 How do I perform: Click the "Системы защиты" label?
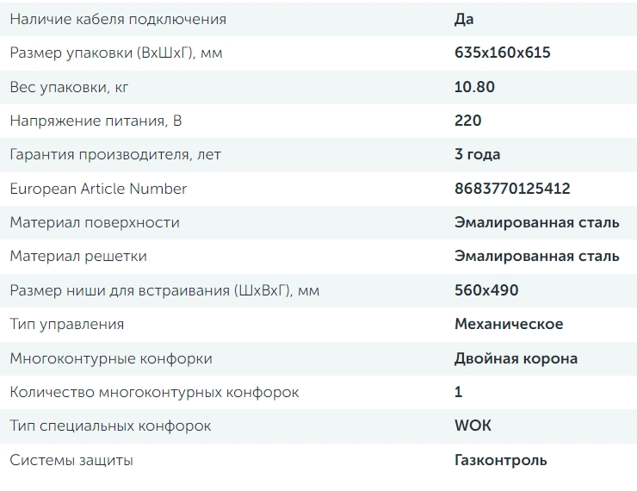tap(71, 460)
